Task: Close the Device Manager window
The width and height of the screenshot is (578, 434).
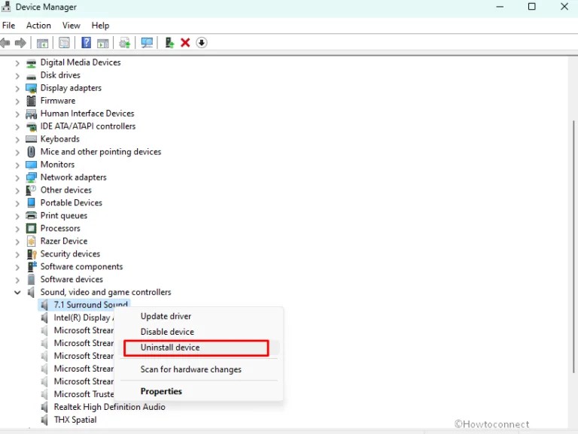Action: tap(564, 7)
